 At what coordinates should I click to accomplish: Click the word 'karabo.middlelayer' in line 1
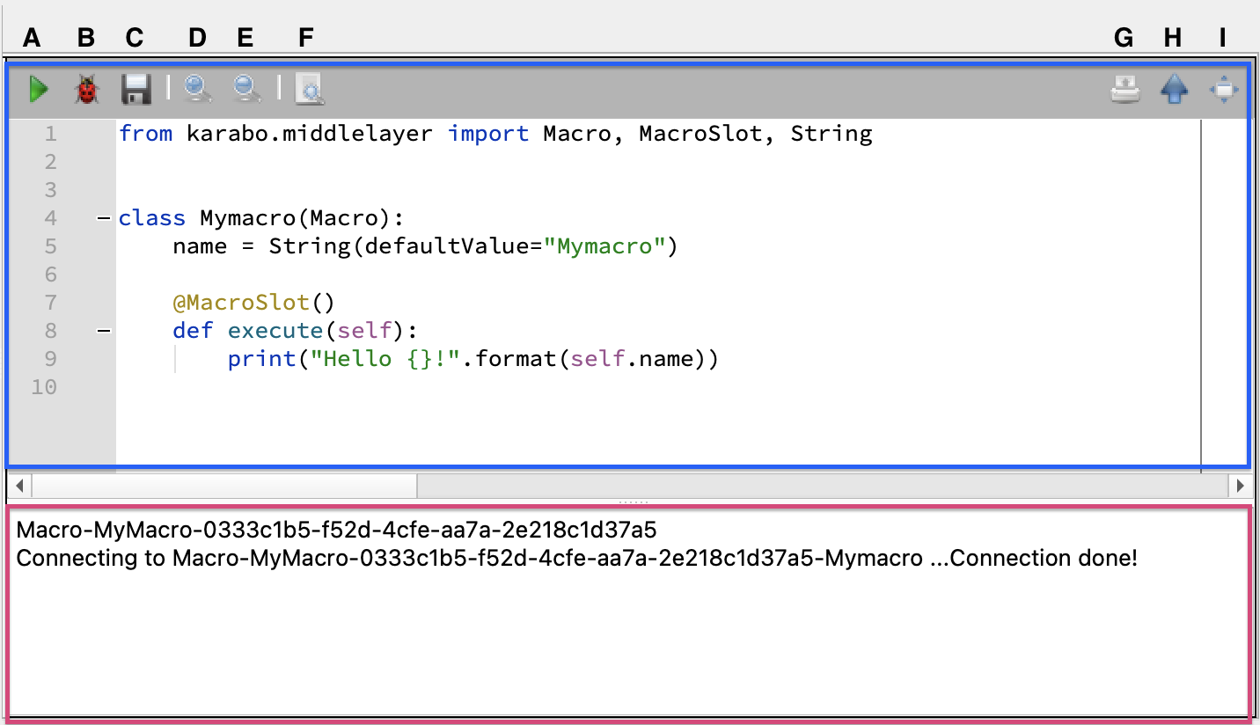309,134
